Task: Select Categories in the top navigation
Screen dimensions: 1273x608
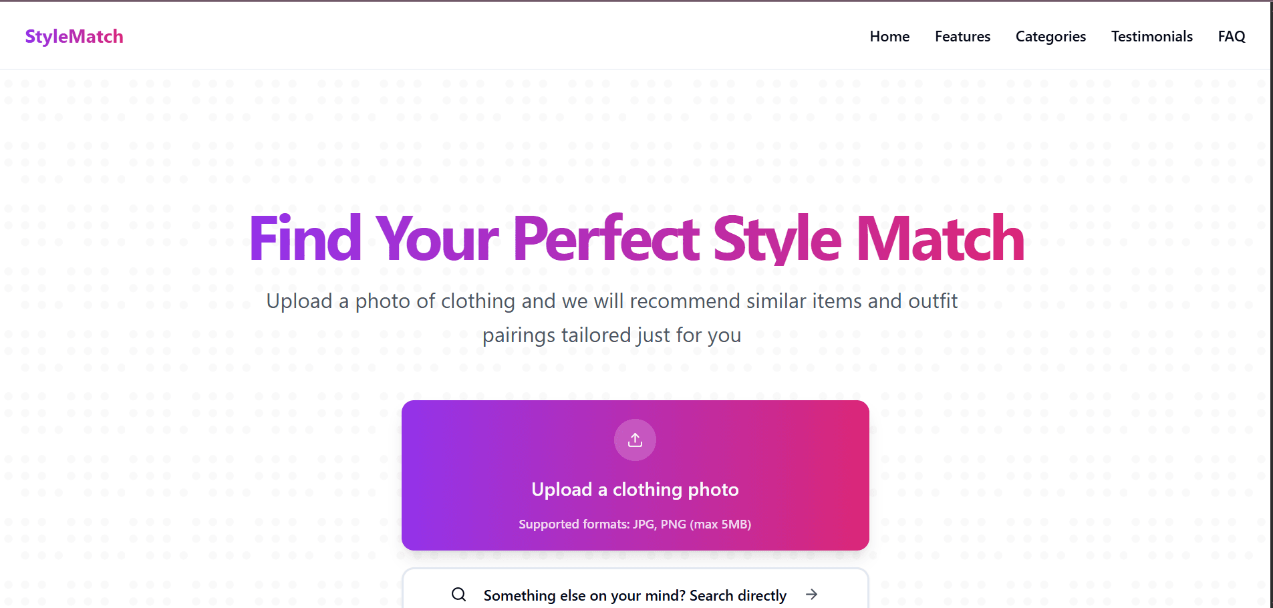Action: tap(1050, 37)
